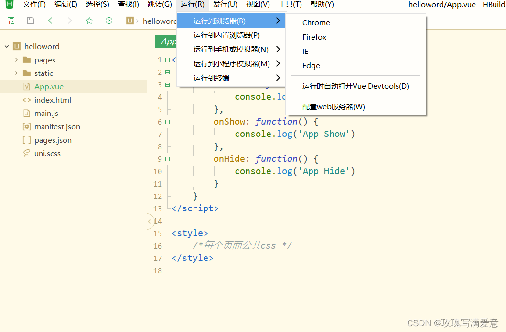506x332 pixels.
Task: Go back with the left arrow icon
Action: pos(50,21)
